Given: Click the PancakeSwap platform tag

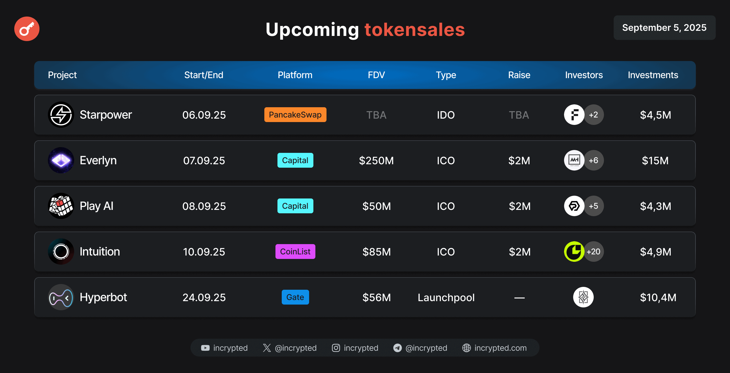Looking at the screenshot, I should click(295, 115).
